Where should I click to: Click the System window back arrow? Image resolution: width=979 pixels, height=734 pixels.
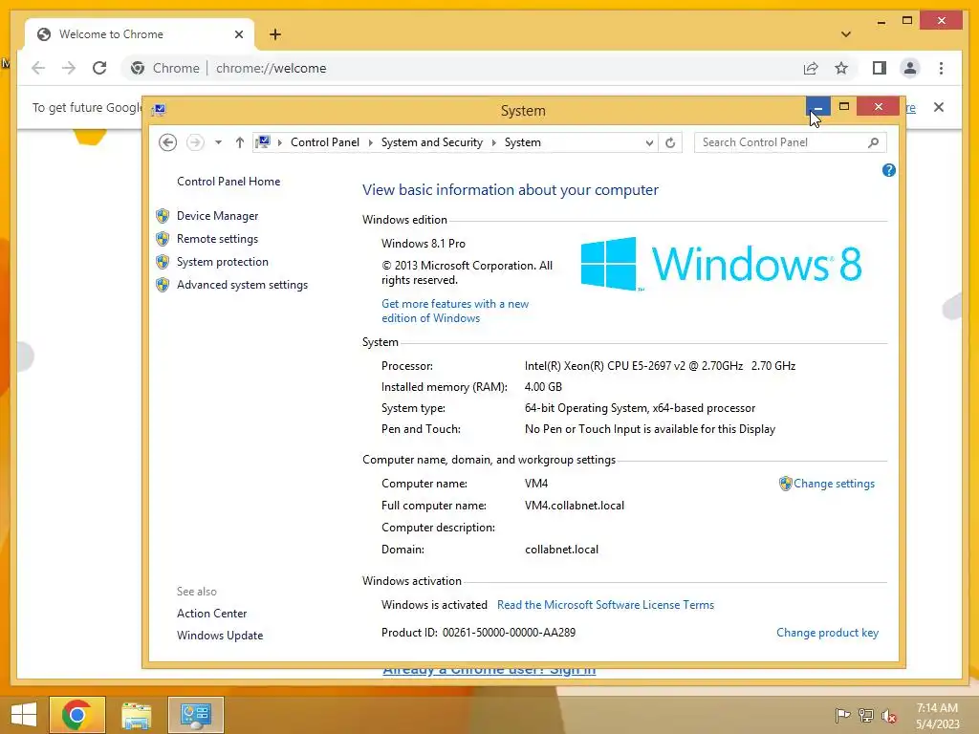click(167, 143)
